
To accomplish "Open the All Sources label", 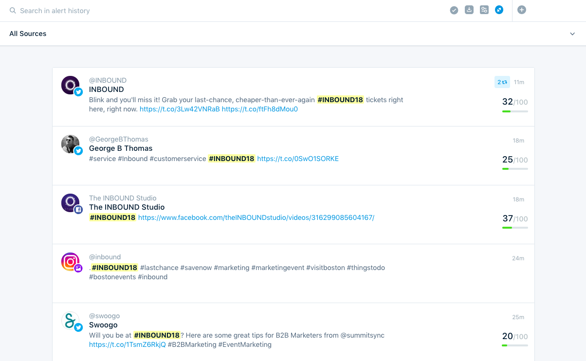I will click(28, 34).
